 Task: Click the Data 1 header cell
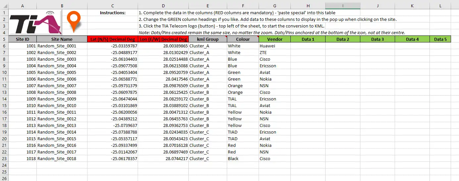308,39
